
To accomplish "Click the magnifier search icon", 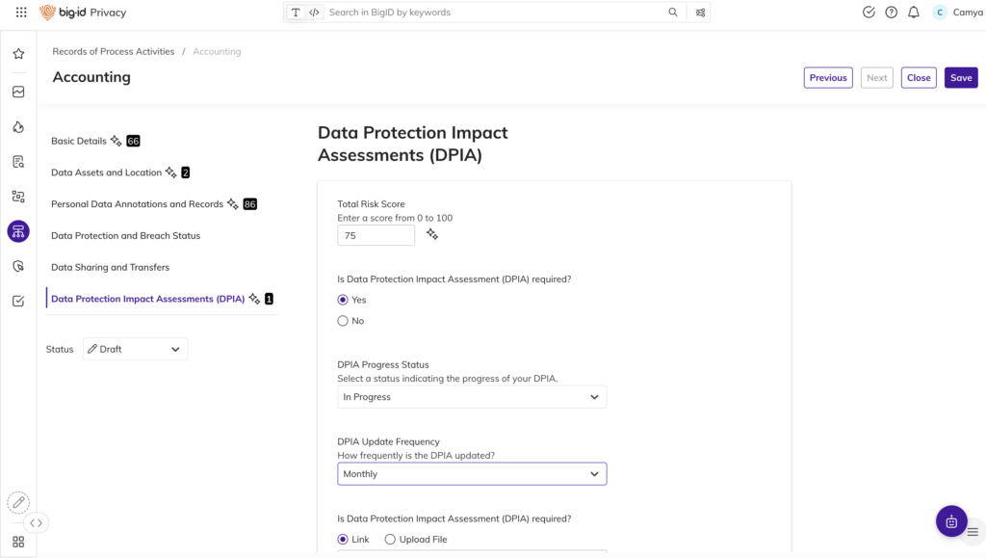I will (x=673, y=12).
